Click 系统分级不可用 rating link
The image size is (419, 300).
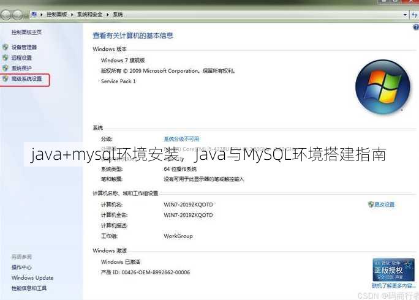pyautogui.click(x=181, y=139)
